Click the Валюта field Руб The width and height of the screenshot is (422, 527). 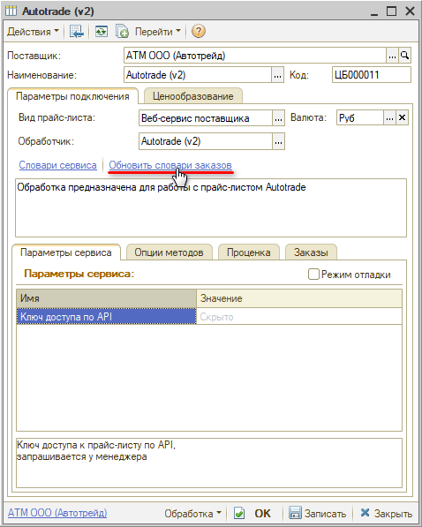click(x=360, y=118)
